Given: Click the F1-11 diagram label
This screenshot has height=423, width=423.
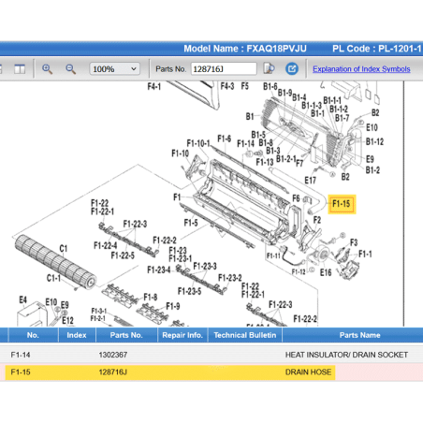Looking at the screenshot, I should point(273,255).
